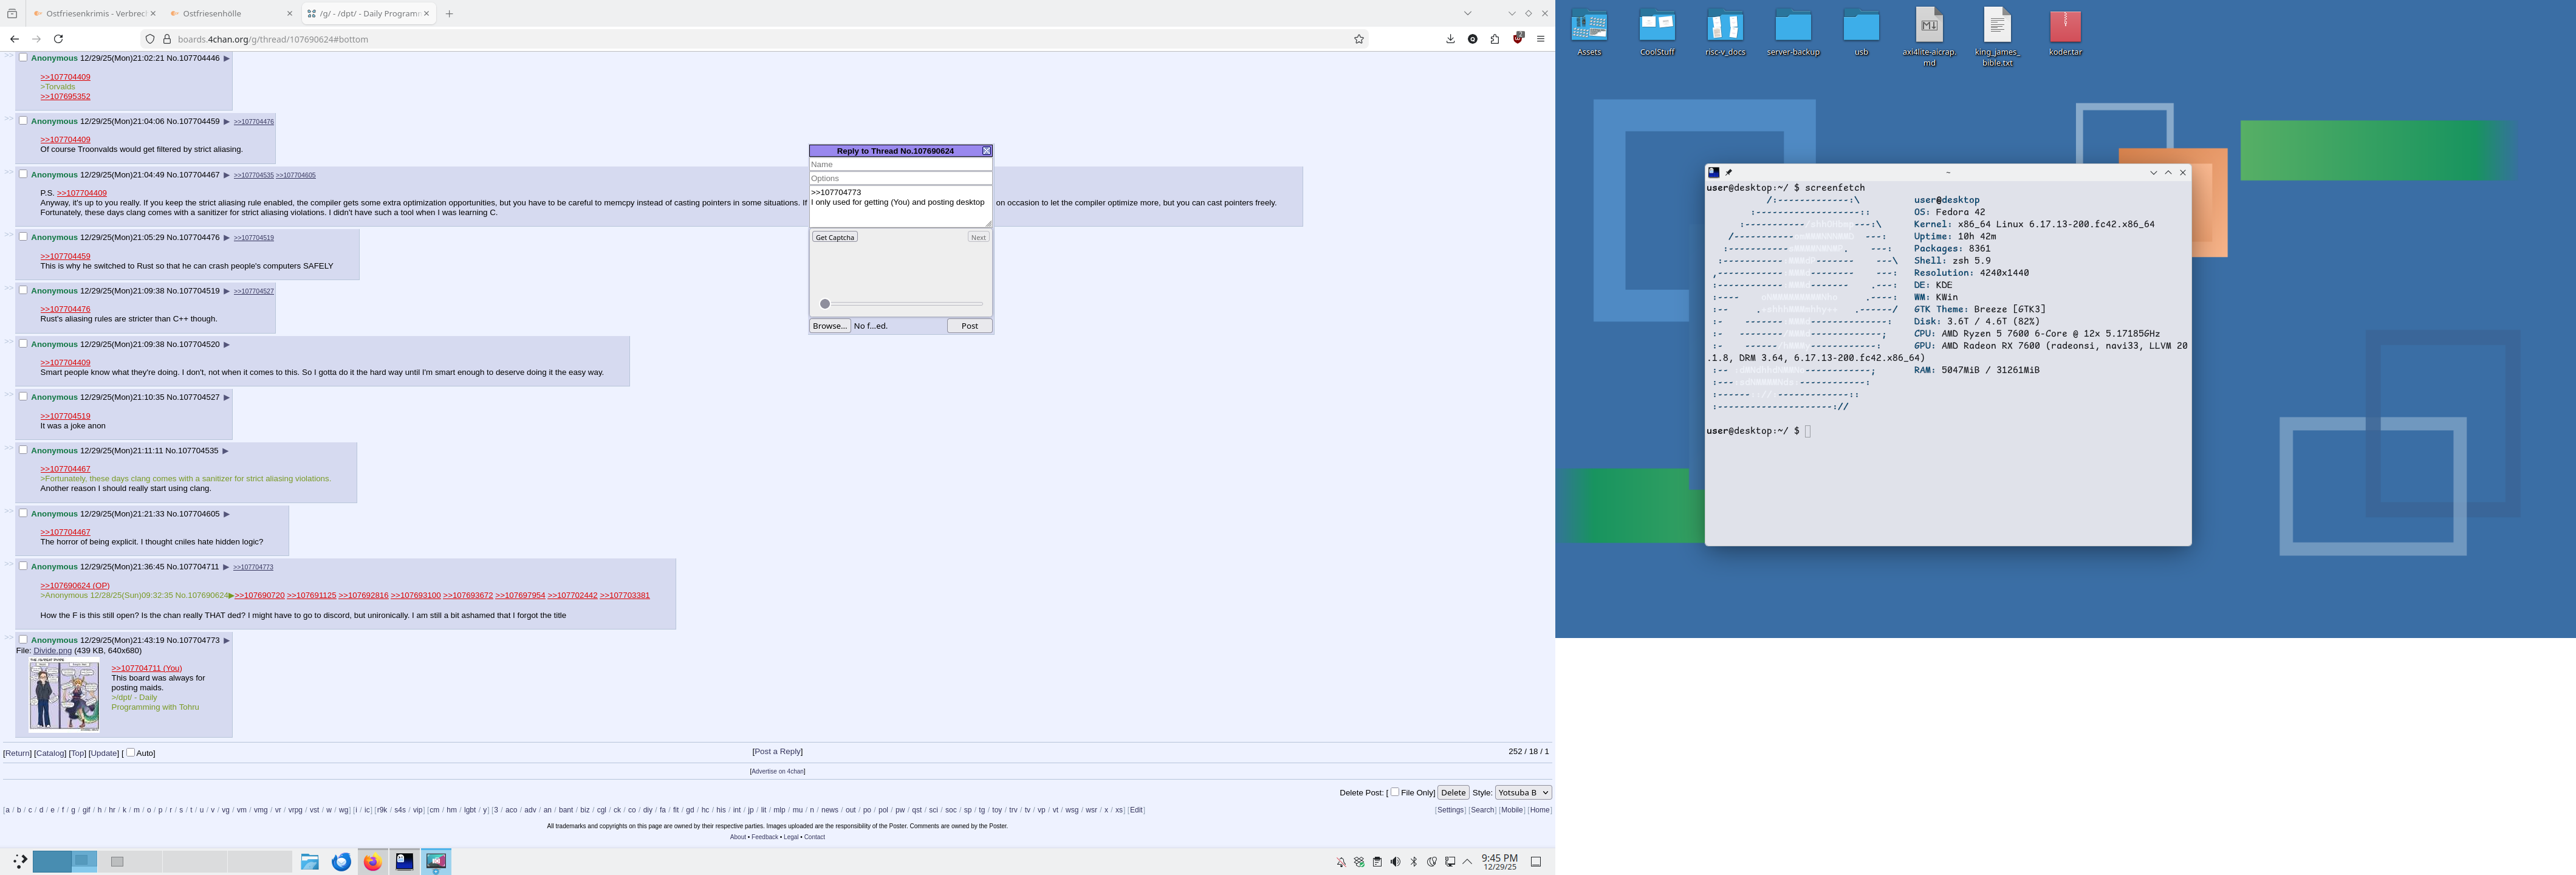
Task: Reload the current page
Action: (59, 39)
